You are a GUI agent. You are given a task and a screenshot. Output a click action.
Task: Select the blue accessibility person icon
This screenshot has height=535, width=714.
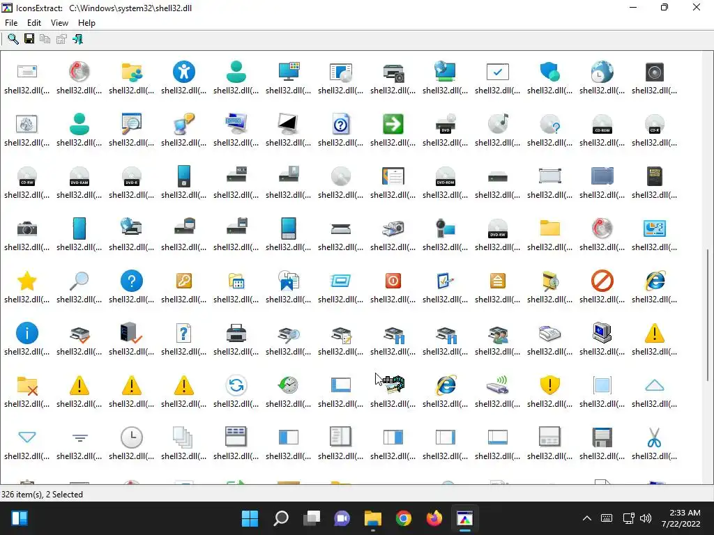[184, 72]
